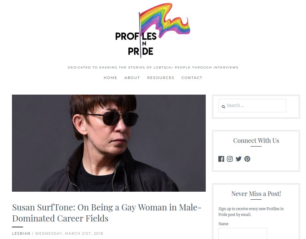Viewport: 306px width, 239px height.
Task: Open the Pinterest social icon
Action: (247, 159)
